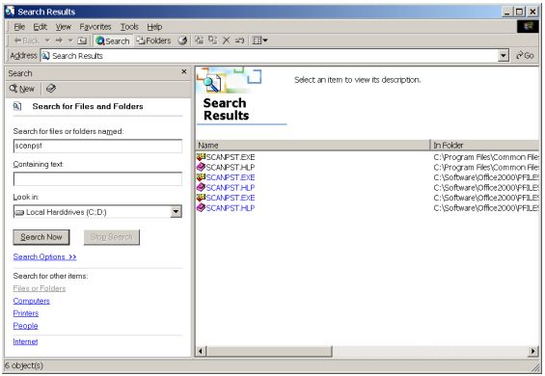Click the Undo toolbar icon

pos(239,40)
